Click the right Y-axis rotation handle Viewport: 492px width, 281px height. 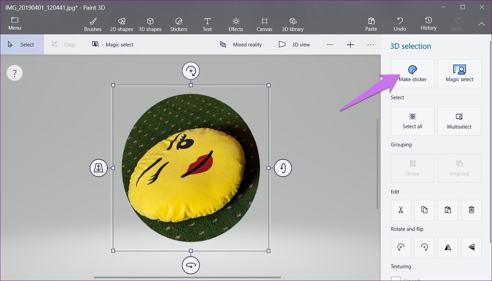(283, 168)
